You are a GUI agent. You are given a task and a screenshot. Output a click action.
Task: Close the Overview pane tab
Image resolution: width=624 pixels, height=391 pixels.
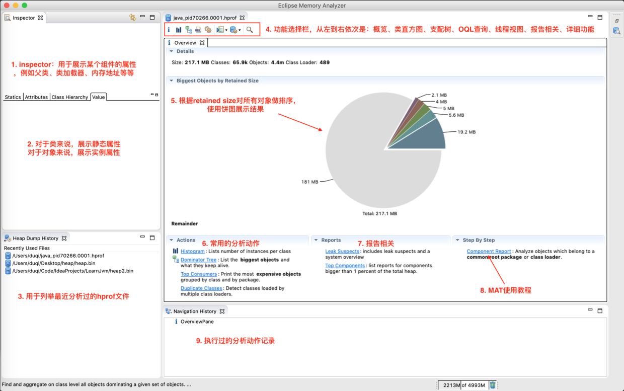point(202,43)
